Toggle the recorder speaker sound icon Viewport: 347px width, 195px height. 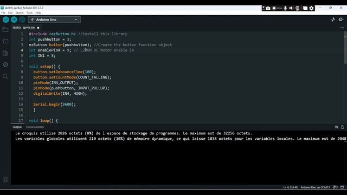click(x=291, y=8)
